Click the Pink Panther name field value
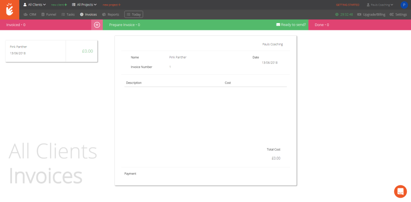 click(x=178, y=57)
